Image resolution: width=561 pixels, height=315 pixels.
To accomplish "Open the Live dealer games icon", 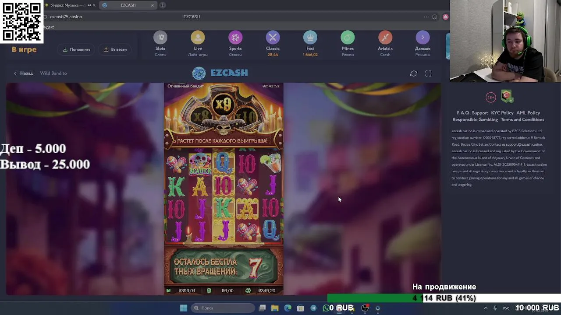I will 198,38.
